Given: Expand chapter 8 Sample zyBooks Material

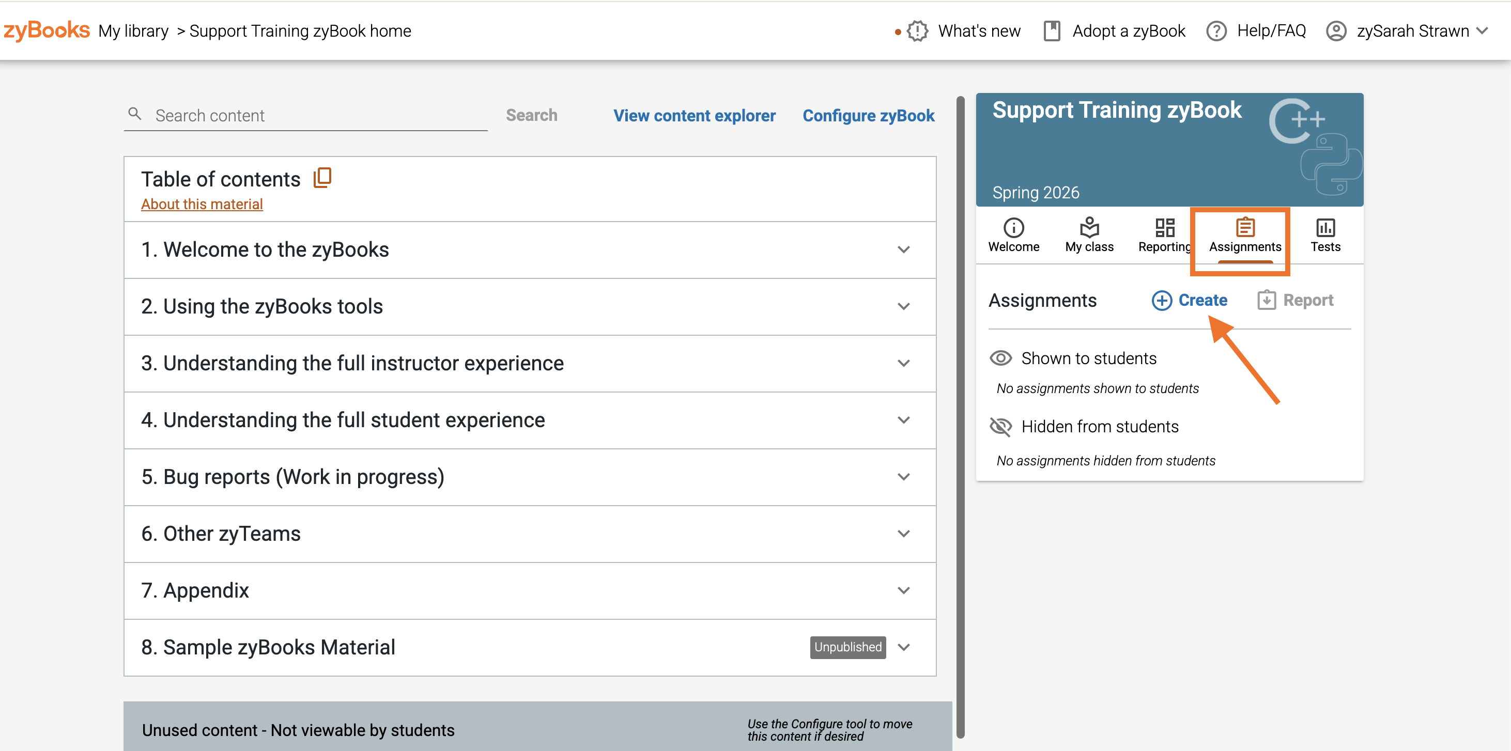Looking at the screenshot, I should [530, 647].
